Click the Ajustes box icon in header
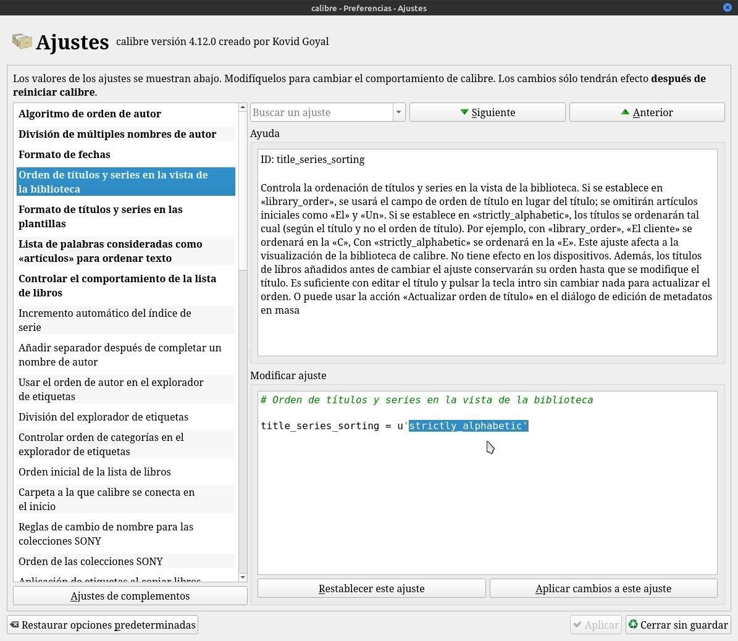The image size is (738, 641). pyautogui.click(x=22, y=41)
